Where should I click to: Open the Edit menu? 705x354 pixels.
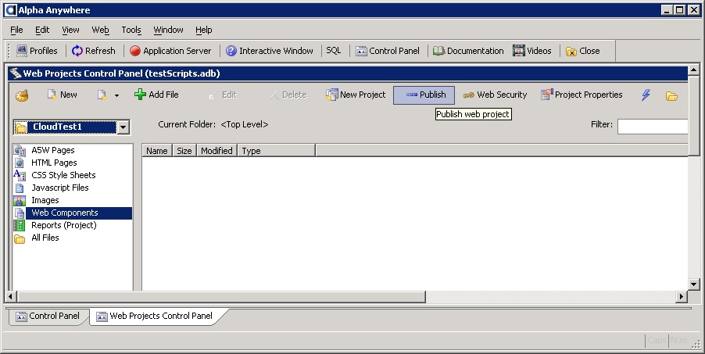point(42,30)
